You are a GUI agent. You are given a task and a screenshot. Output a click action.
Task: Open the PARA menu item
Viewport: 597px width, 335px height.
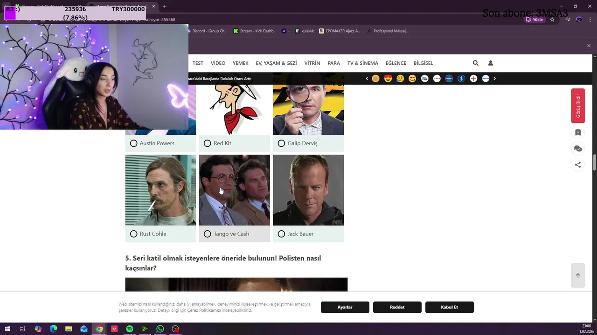[334, 63]
